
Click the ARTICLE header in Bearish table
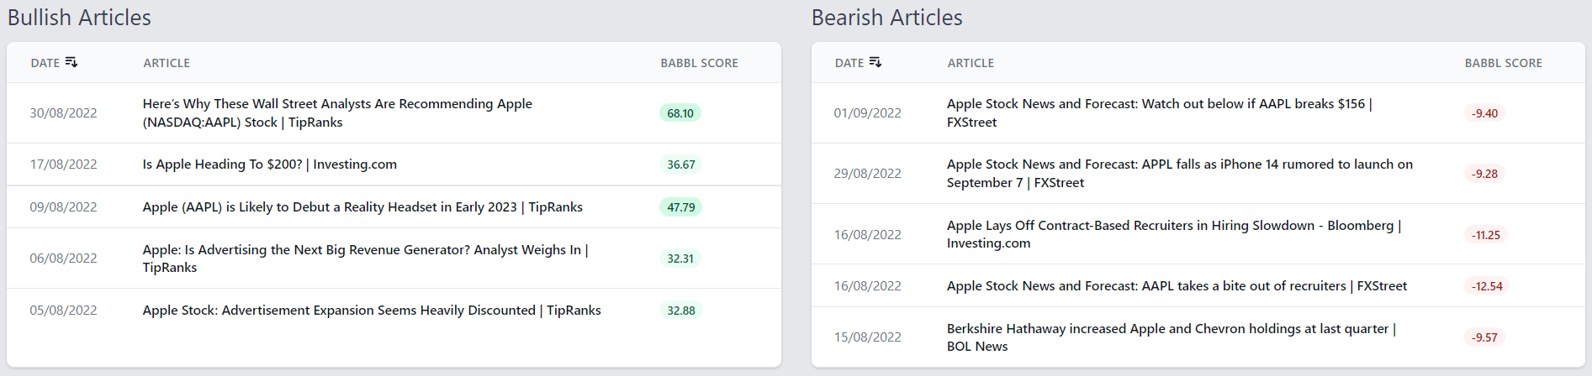[x=971, y=63]
